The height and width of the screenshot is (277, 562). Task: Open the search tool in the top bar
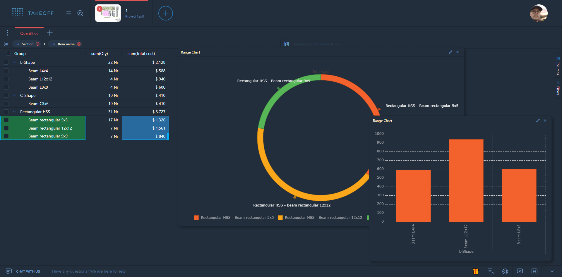point(80,13)
